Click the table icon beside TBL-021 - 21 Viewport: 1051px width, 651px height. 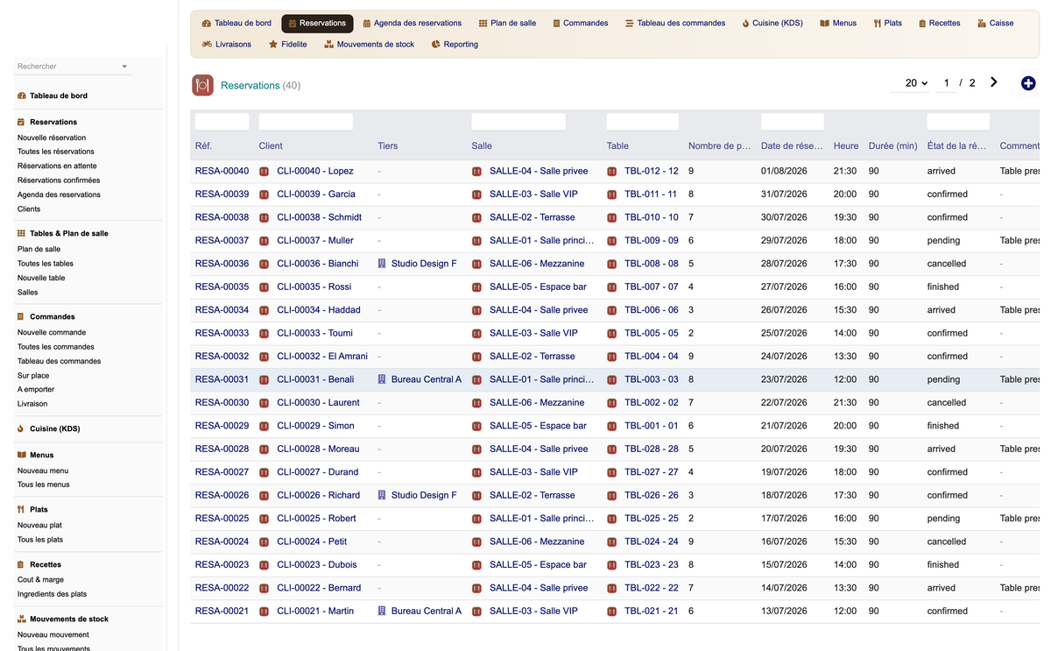click(612, 612)
